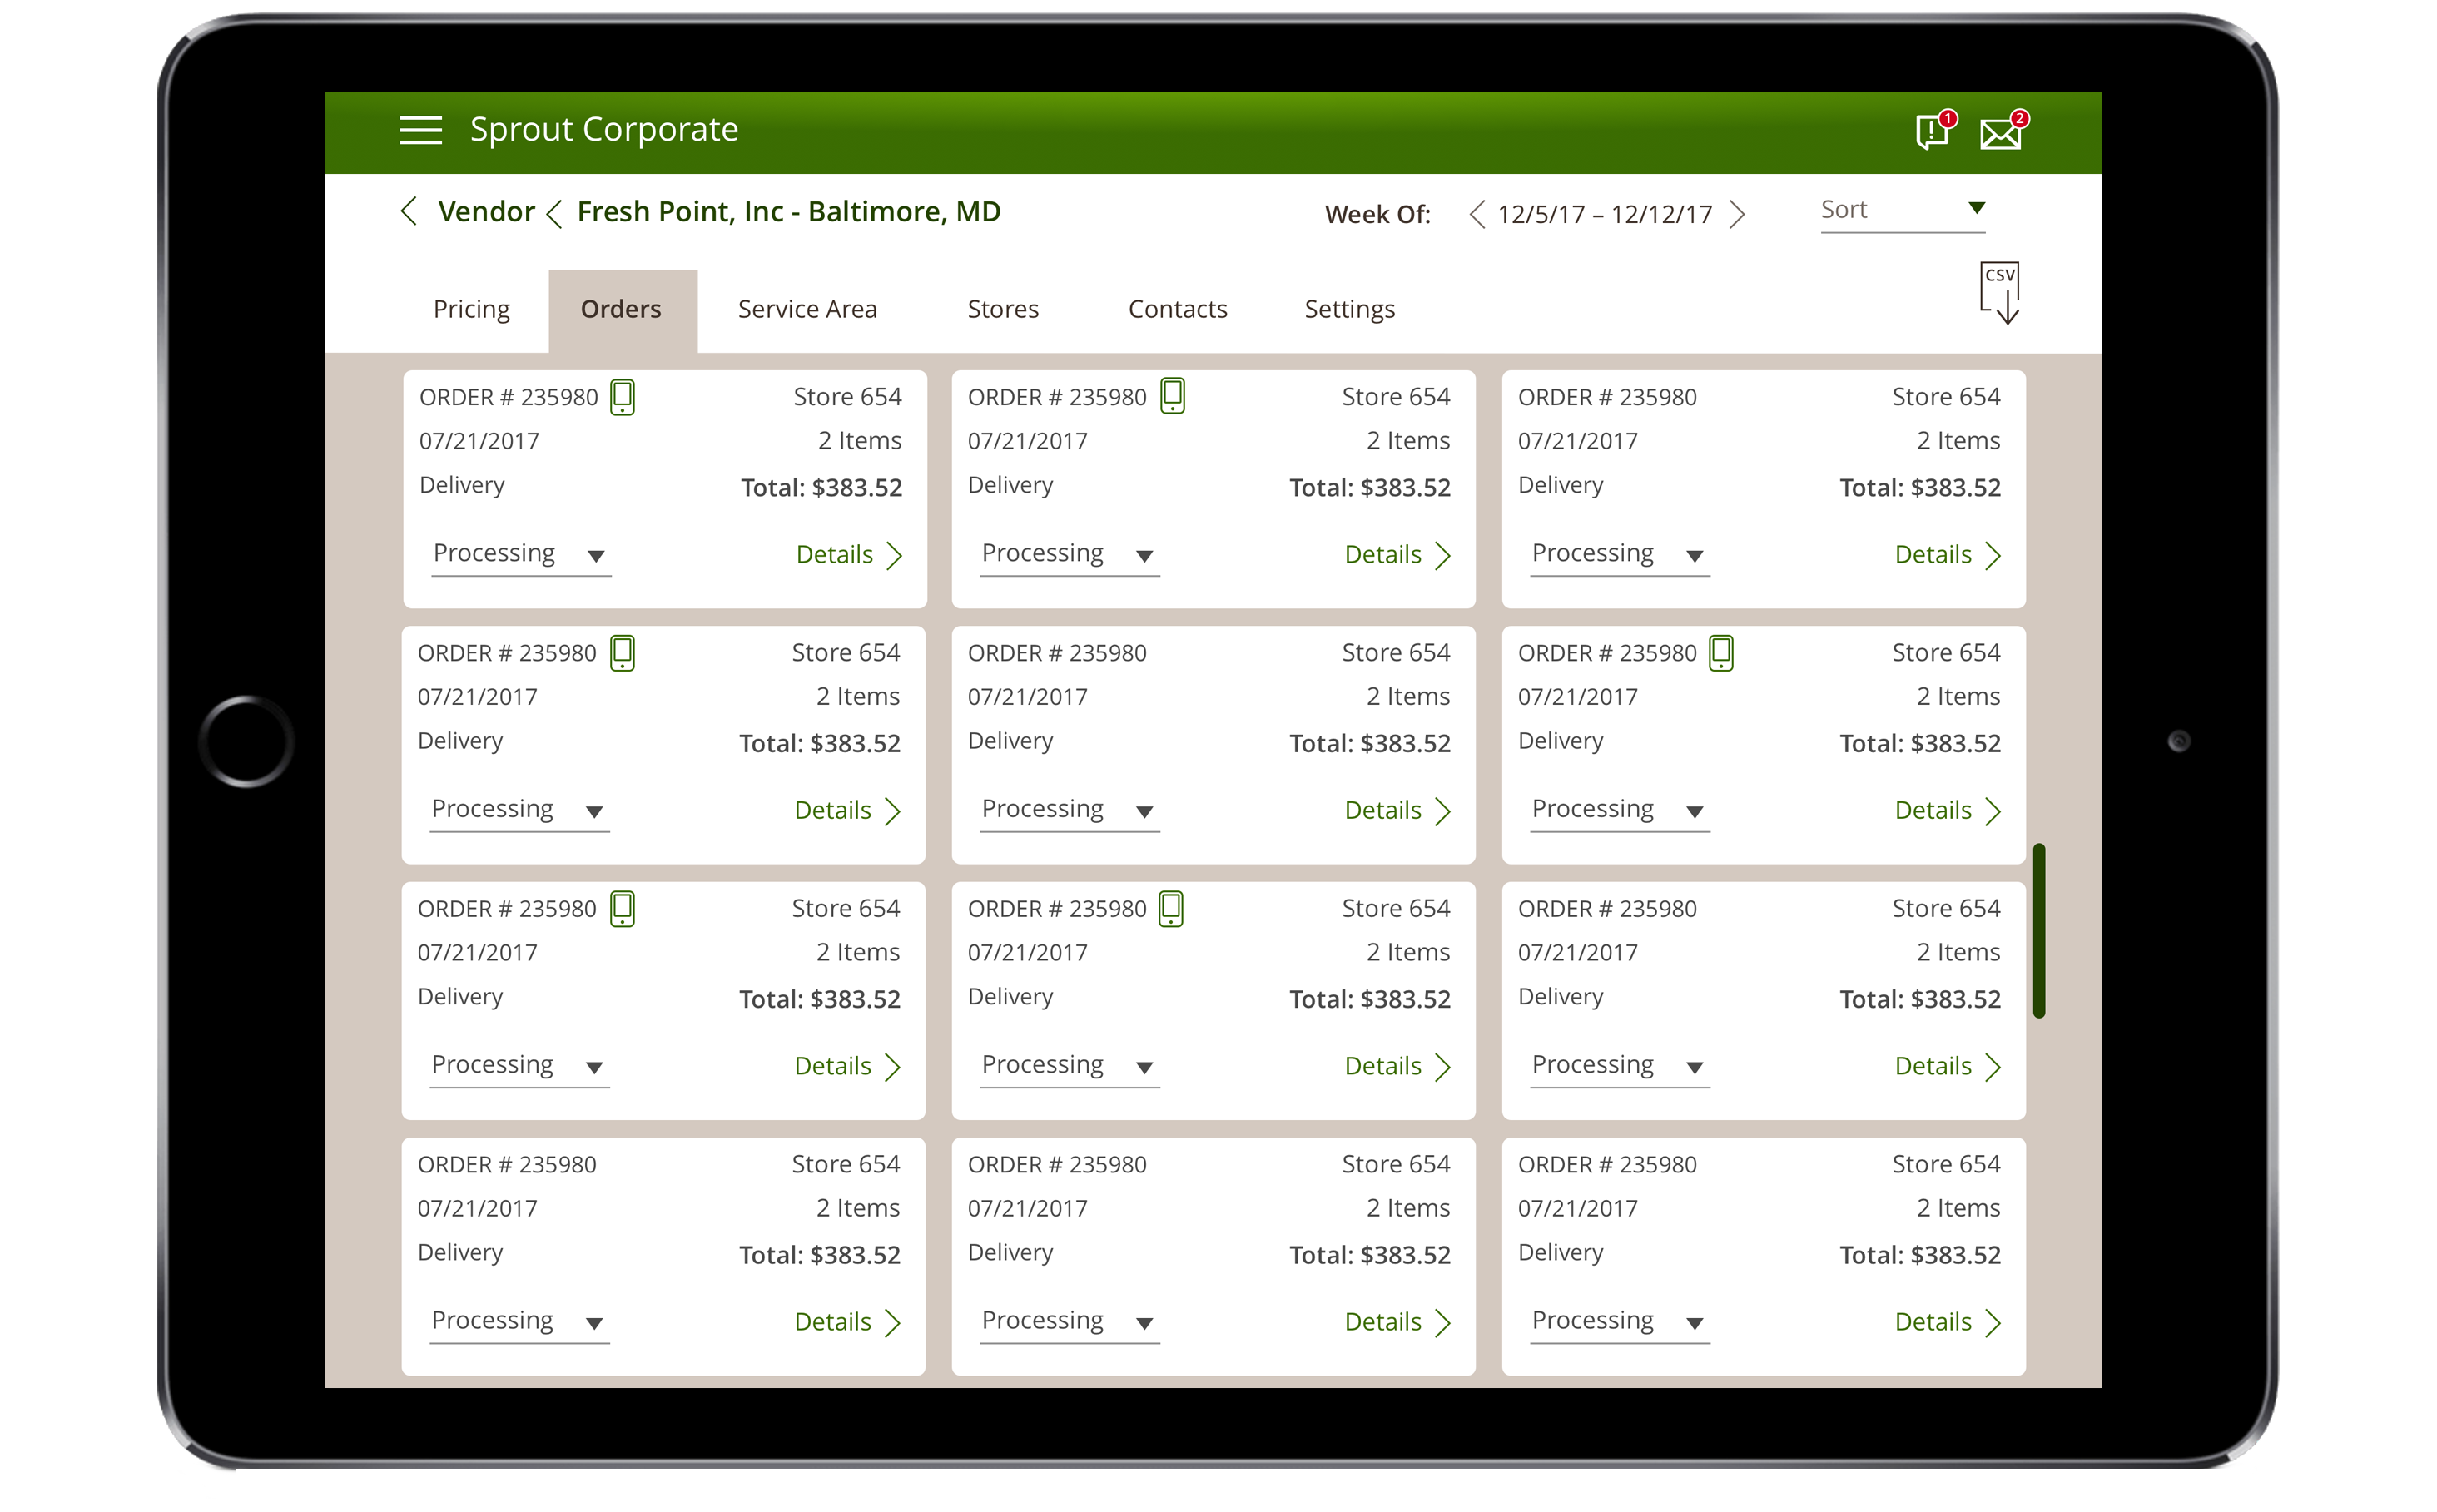The image size is (2437, 1512).
Task: Click mobile icon on third row, first column order card
Action: pyautogui.click(x=622, y=909)
